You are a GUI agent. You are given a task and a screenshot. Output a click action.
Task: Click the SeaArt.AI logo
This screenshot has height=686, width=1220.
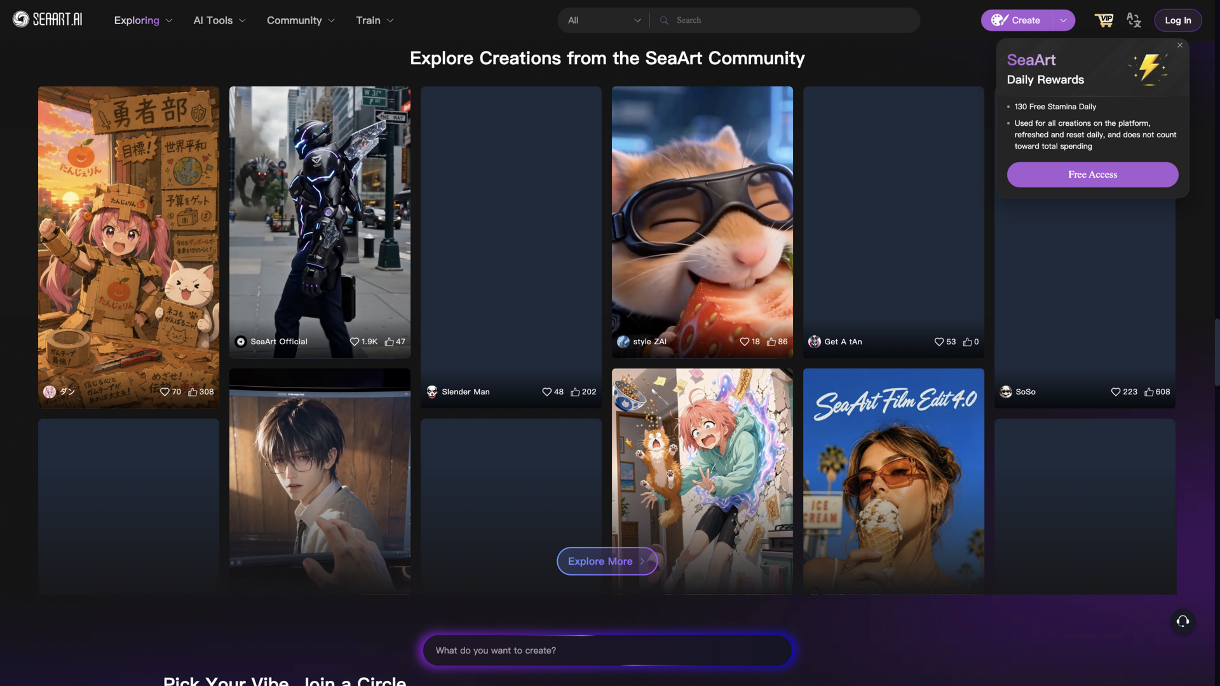pyautogui.click(x=48, y=20)
